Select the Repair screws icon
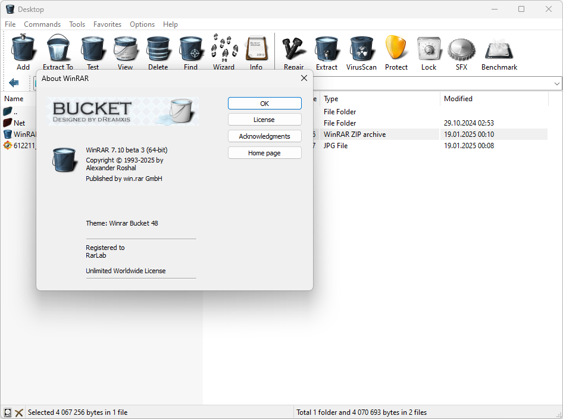Viewport: 563px width, 419px height. point(294,48)
